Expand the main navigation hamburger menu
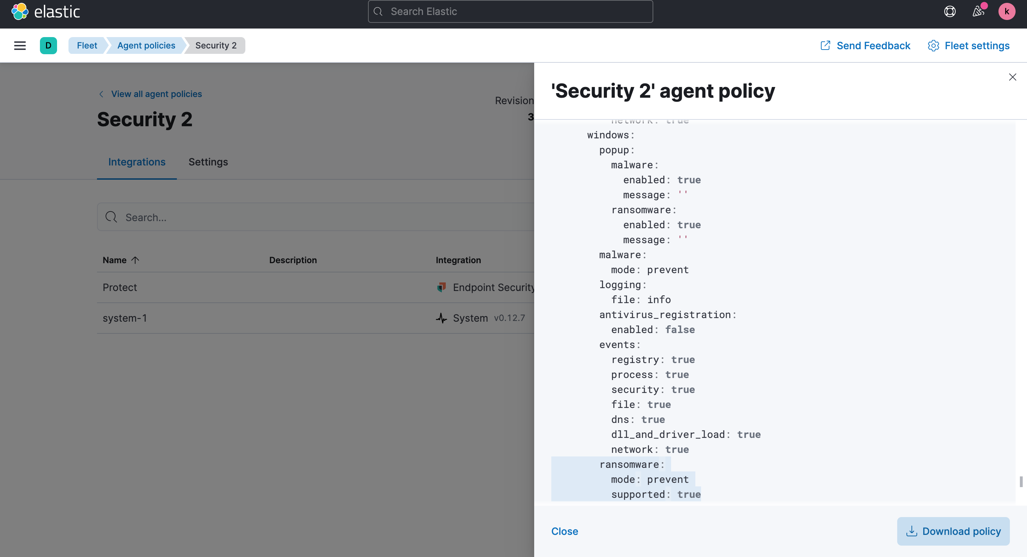The image size is (1027, 557). 20,45
